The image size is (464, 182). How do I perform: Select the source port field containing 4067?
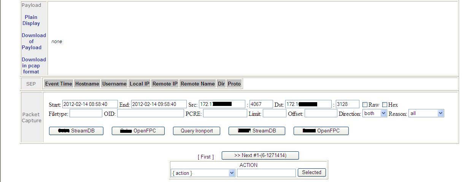pyautogui.click(x=261, y=104)
